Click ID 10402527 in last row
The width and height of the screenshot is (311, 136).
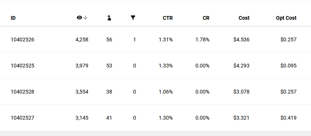pos(22,118)
